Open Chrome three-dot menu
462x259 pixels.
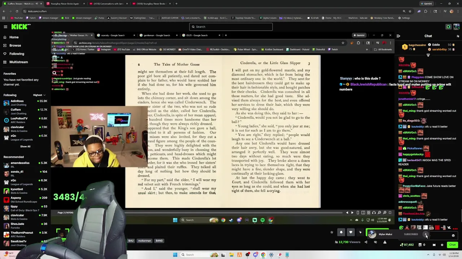(x=457, y=11)
